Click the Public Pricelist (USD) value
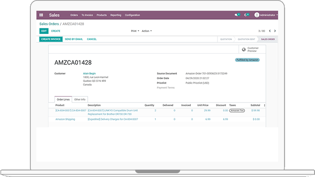This screenshot has height=177, width=315. click(197, 83)
